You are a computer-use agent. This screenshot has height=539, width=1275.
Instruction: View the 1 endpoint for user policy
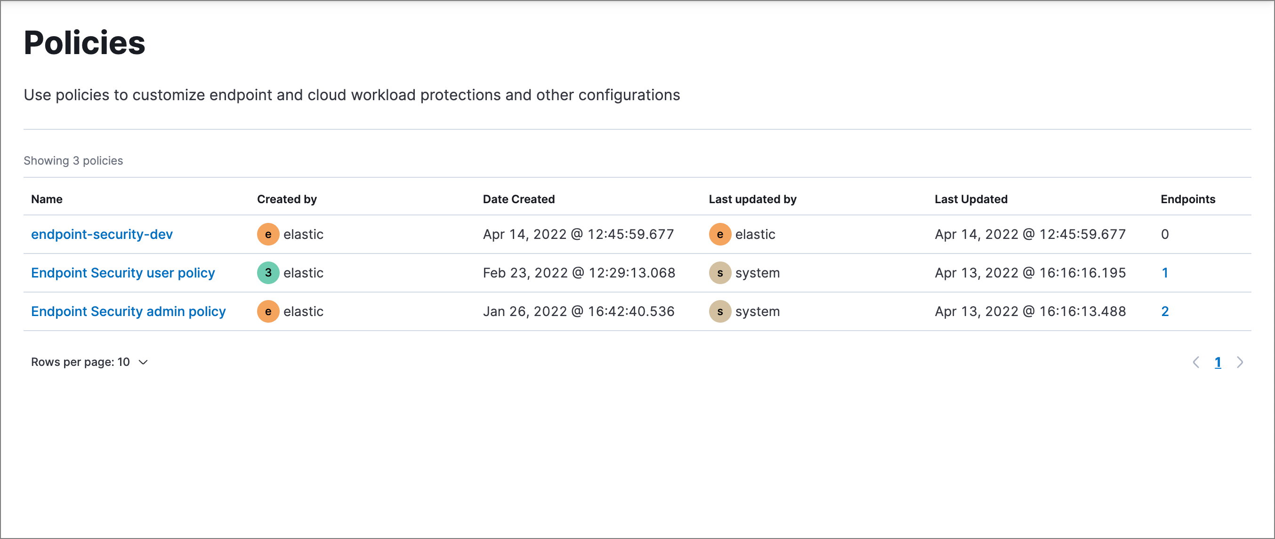coord(1165,273)
